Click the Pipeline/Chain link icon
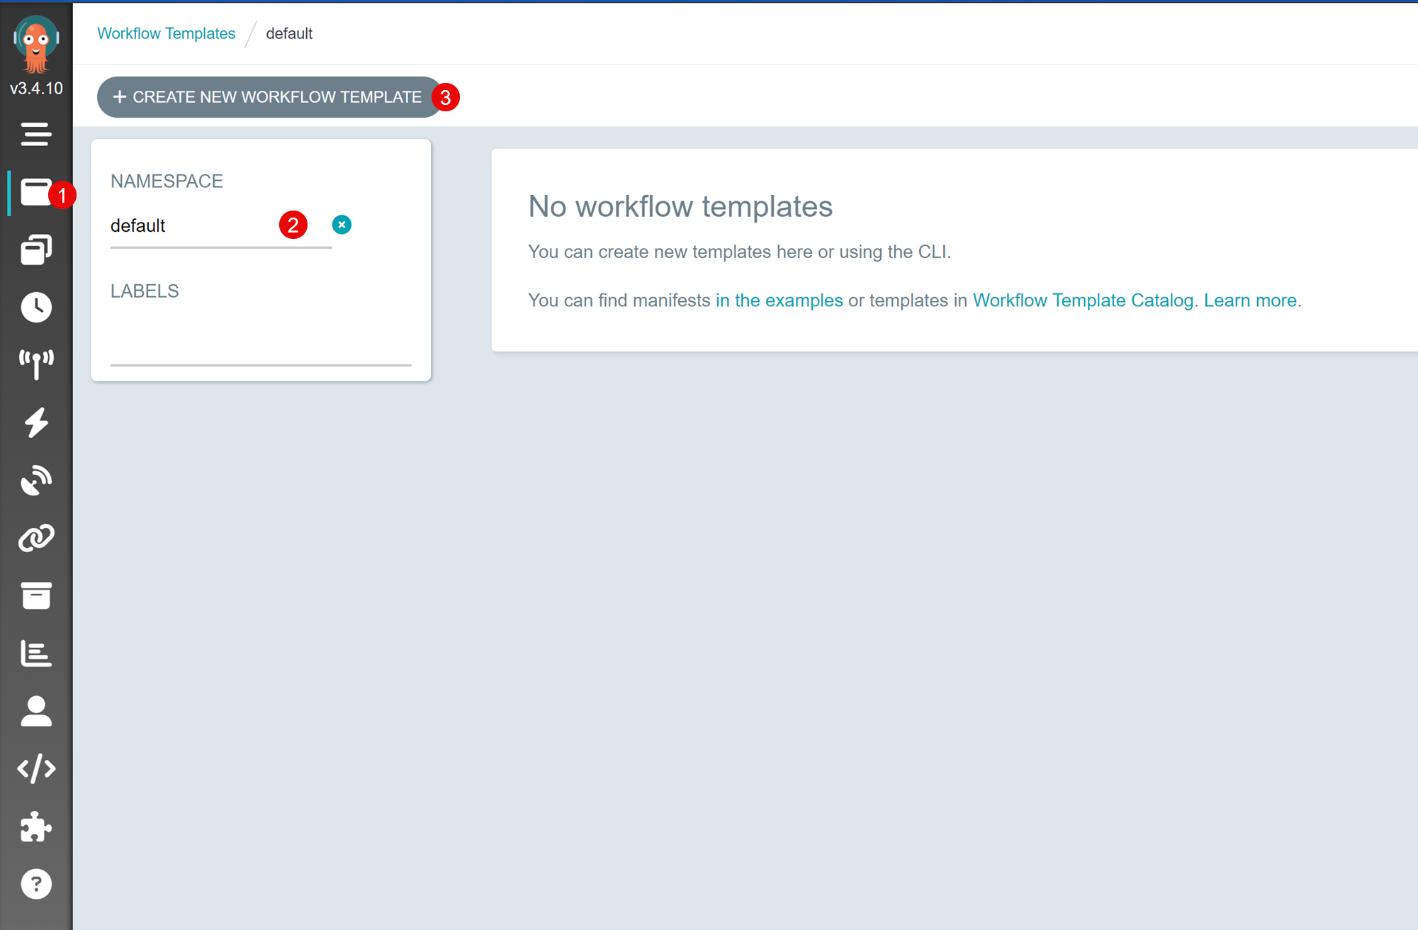This screenshot has height=930, width=1418. click(x=35, y=539)
